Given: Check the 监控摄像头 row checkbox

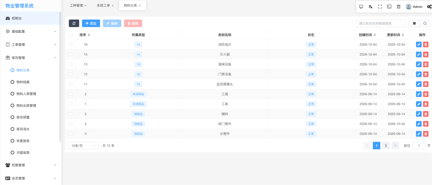Looking at the screenshot, I should (70, 84).
